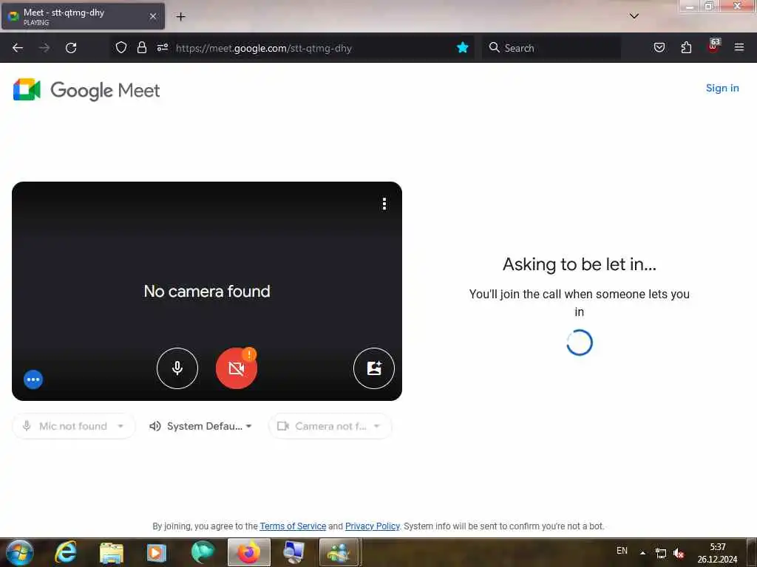
Task: Open site permissions icon in address bar
Action: coord(162,47)
